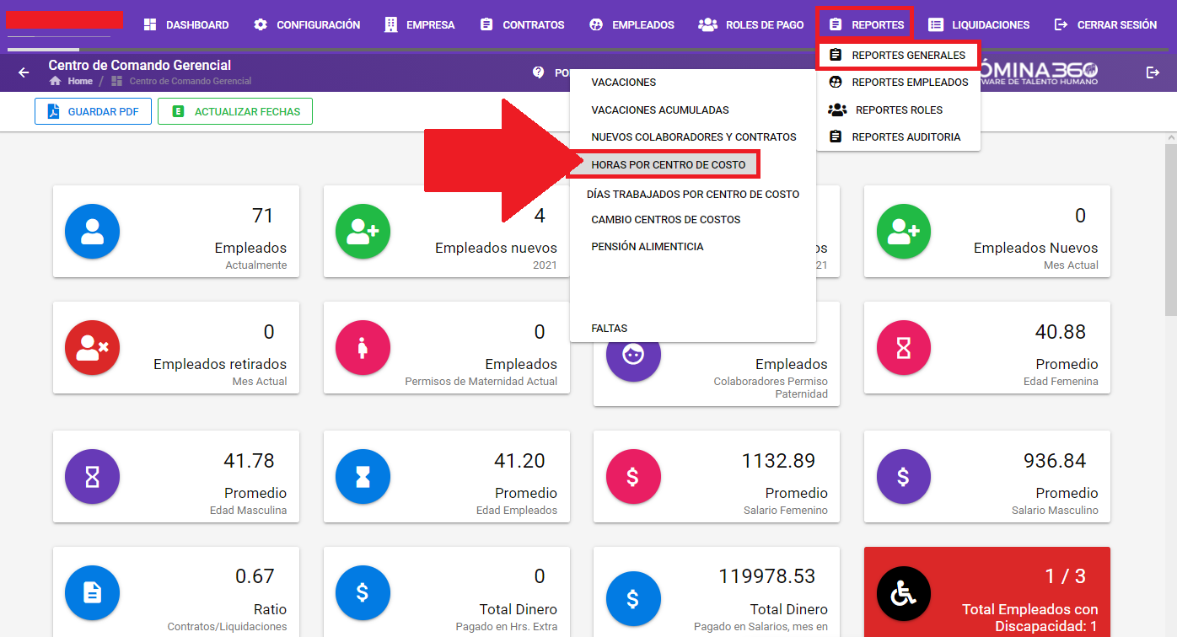The image size is (1177, 637).
Task: Click the '71' employee count value
Action: [x=263, y=216]
